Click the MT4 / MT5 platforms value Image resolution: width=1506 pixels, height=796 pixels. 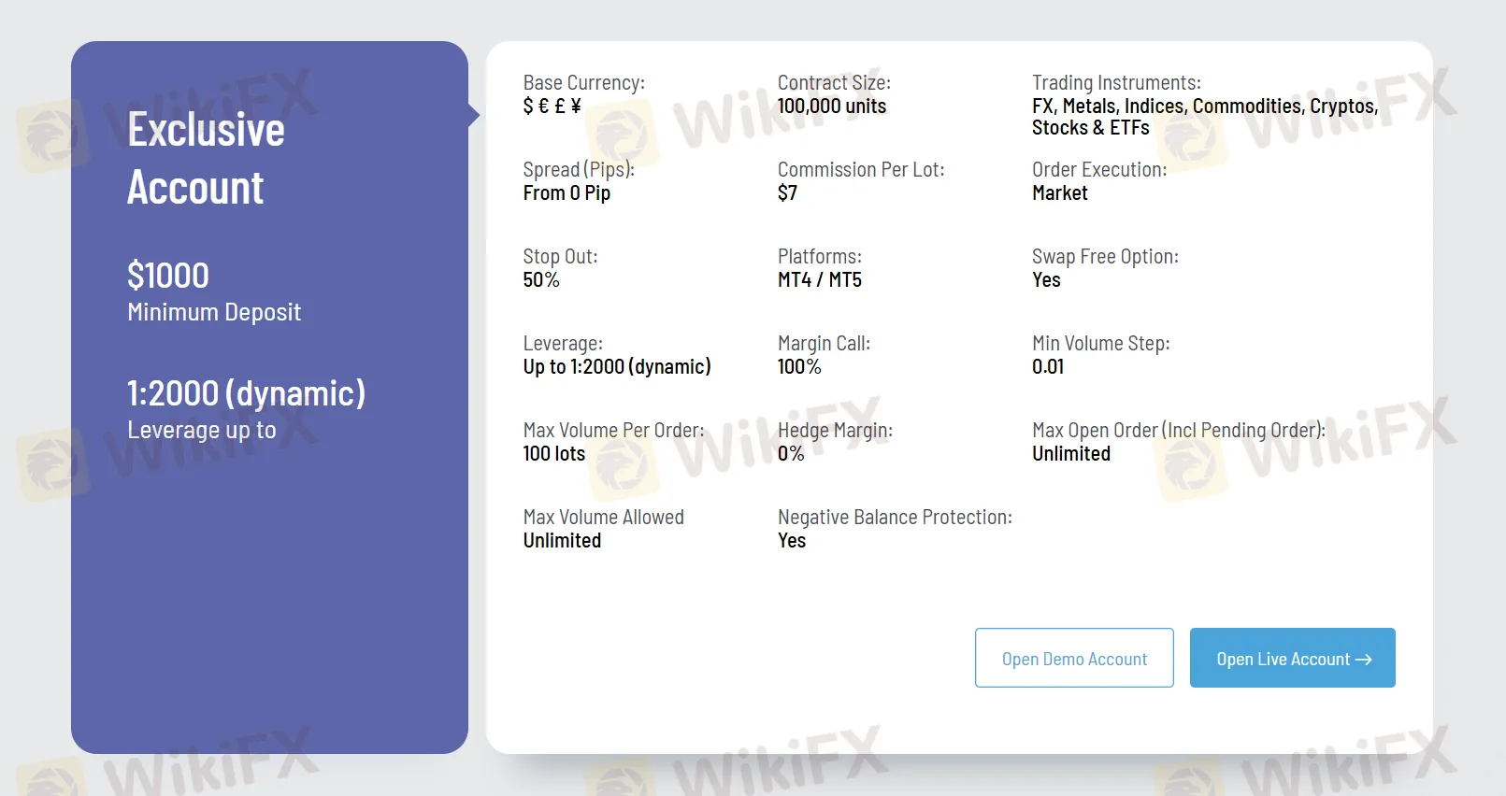819,280
